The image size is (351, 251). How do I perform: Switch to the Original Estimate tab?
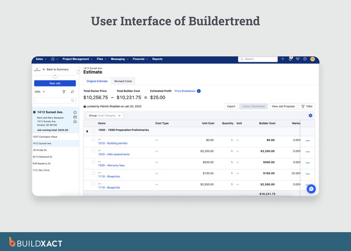click(97, 81)
